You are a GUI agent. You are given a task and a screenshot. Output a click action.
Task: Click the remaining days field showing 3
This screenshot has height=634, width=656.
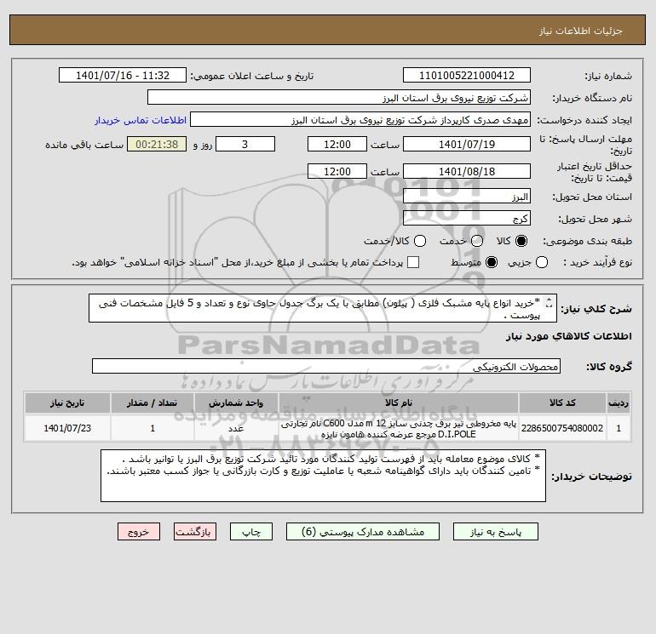point(245,144)
